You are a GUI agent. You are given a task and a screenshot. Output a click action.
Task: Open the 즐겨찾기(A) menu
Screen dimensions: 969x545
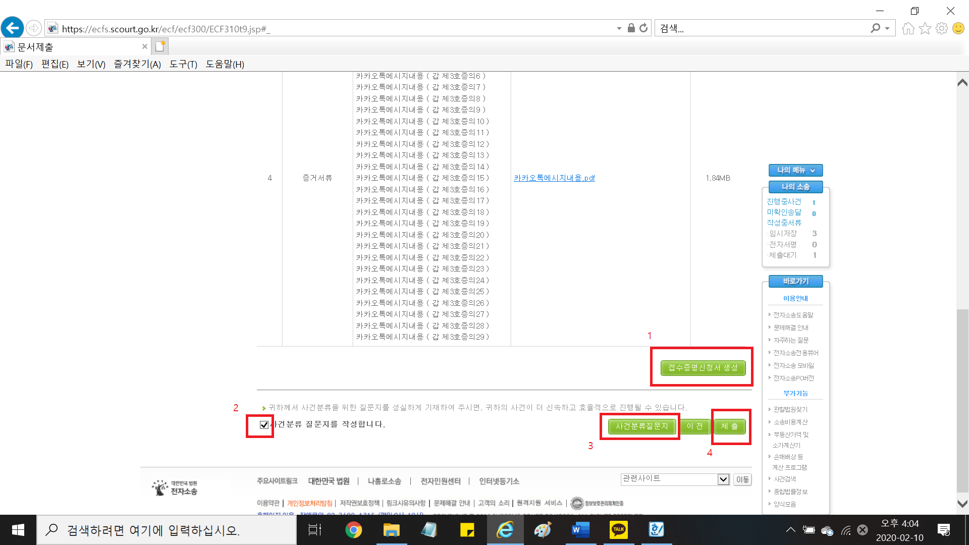coord(137,64)
